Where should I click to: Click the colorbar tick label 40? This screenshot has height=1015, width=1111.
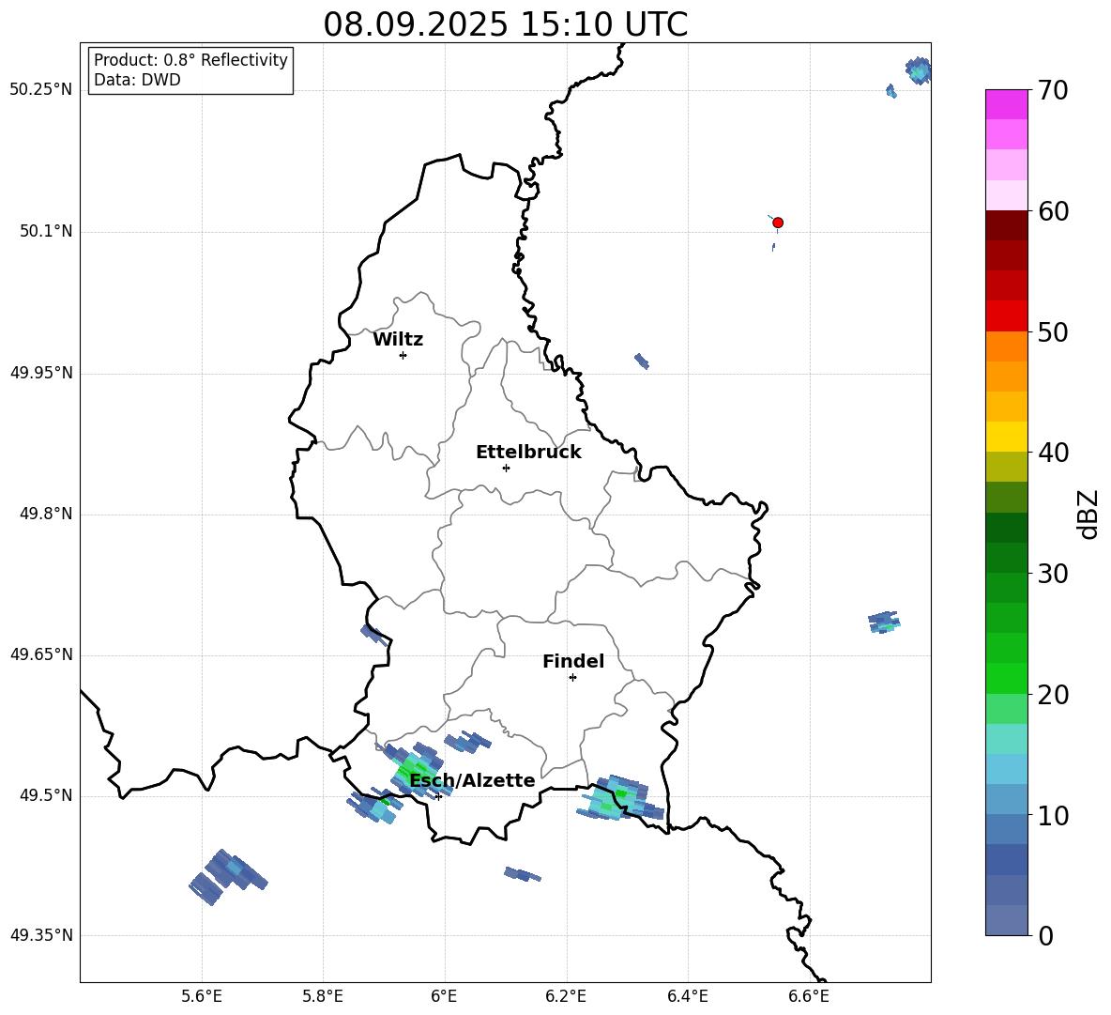coord(1052,453)
